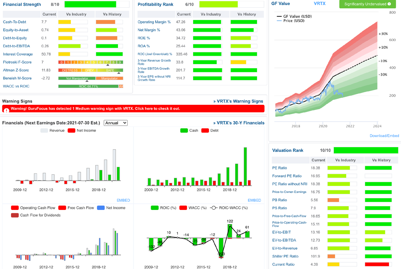
Task: Open the Altman Z-Score link
Action: pyautogui.click(x=16, y=70)
